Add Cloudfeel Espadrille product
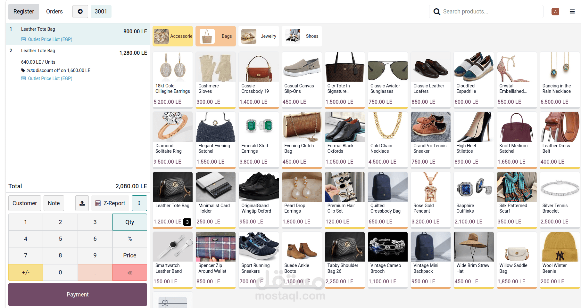 point(474,80)
